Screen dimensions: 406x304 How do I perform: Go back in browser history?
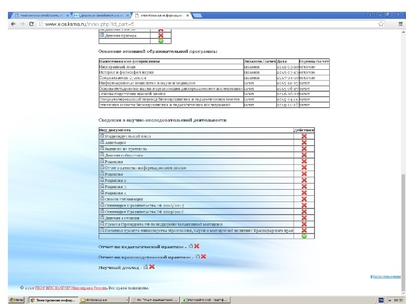13,24
